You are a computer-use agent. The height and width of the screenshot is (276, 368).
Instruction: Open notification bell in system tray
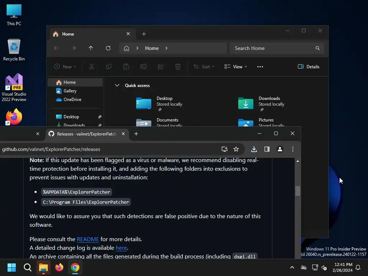358,267
